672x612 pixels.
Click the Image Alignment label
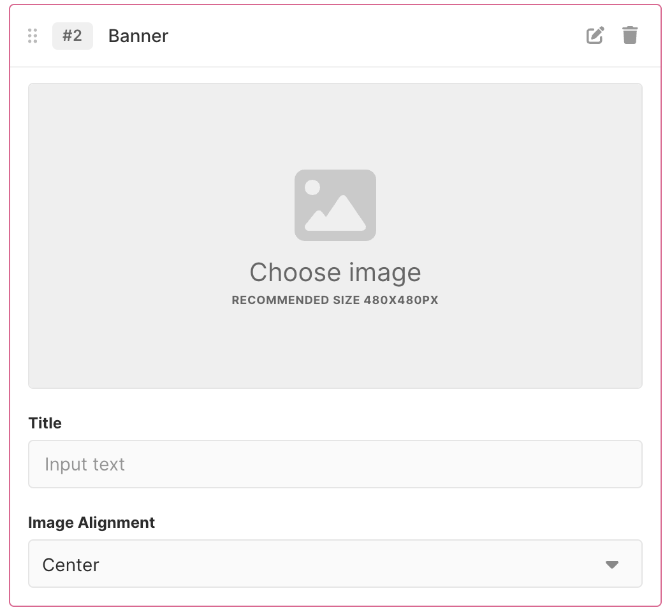pyautogui.click(x=92, y=523)
